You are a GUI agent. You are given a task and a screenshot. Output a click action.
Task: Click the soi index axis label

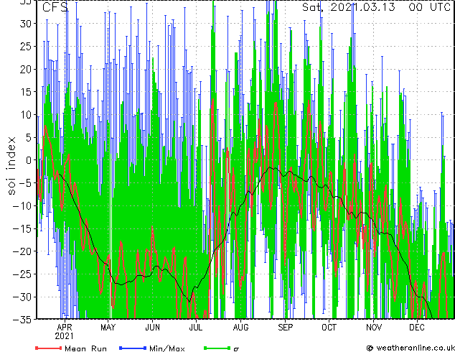tap(11, 166)
